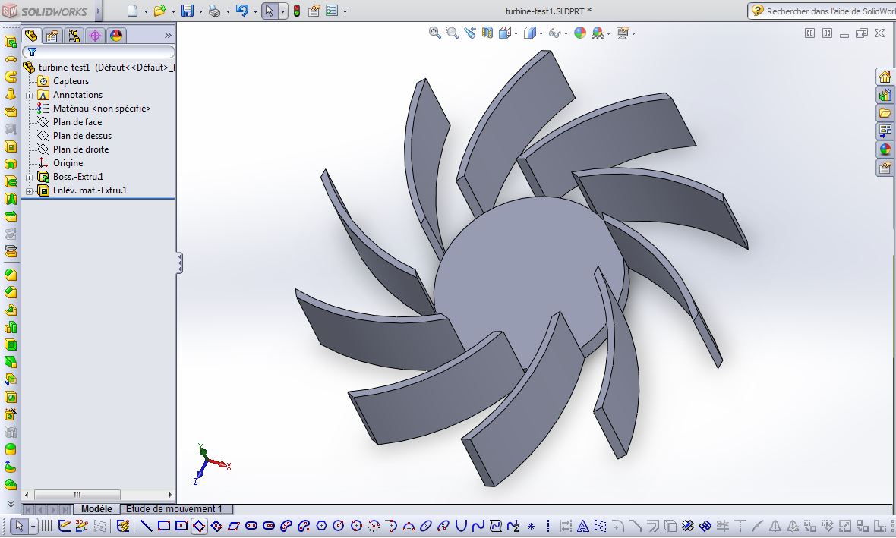Expand the manager tabs double-chevron

167,36
